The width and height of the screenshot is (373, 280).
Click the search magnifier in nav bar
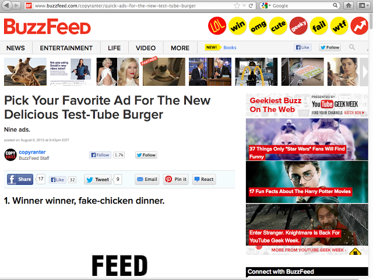tap(352, 47)
